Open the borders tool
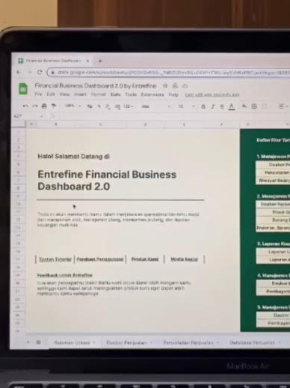 [x=254, y=106]
